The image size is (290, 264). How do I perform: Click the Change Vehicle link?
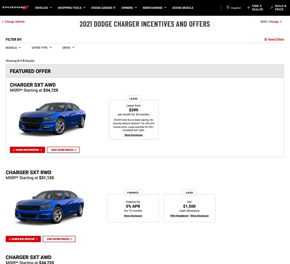click(x=15, y=22)
